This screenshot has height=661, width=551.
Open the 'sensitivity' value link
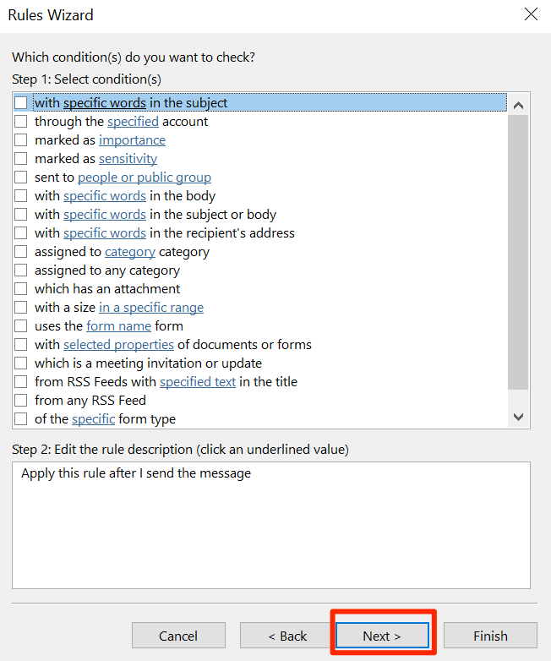click(x=128, y=159)
